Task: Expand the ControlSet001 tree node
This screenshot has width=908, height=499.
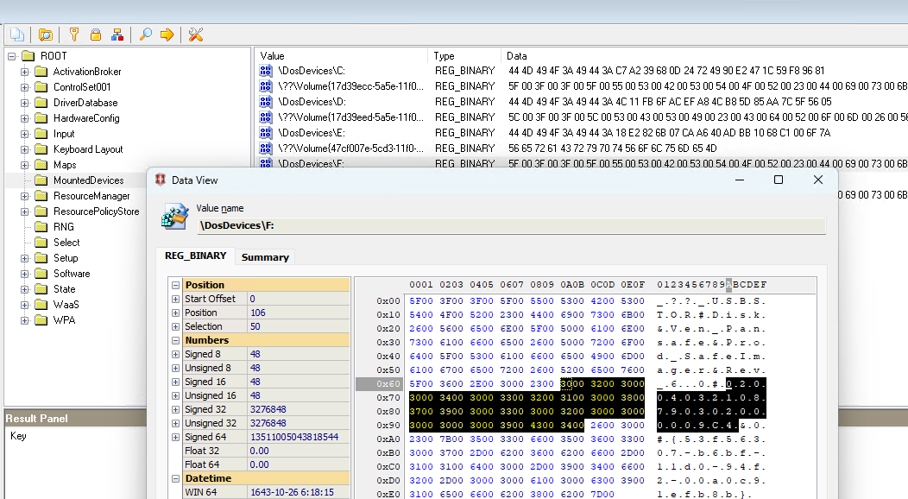Action: click(x=25, y=87)
